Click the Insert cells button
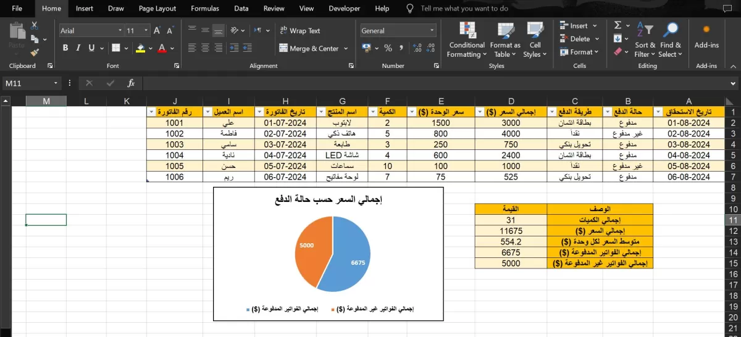741x337 pixels. pos(579,26)
